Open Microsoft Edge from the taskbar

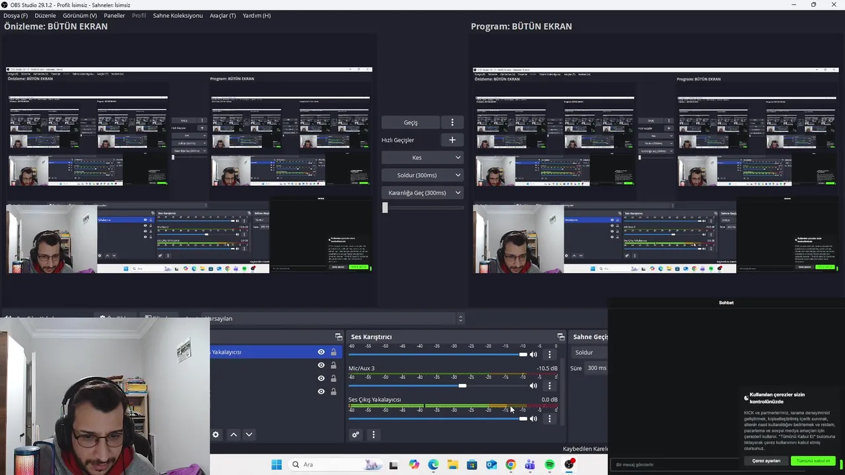(433, 464)
